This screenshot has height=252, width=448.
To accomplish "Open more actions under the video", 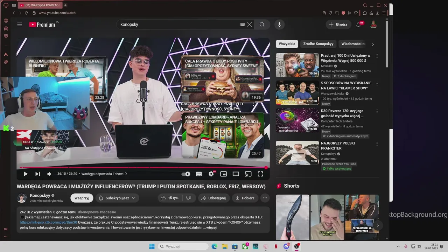I will [x=265, y=198].
